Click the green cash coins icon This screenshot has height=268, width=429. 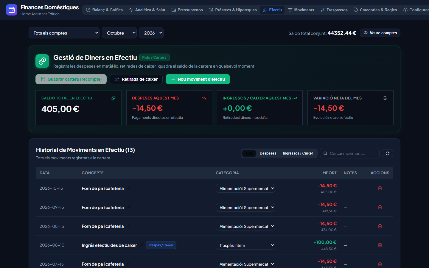tap(42, 61)
